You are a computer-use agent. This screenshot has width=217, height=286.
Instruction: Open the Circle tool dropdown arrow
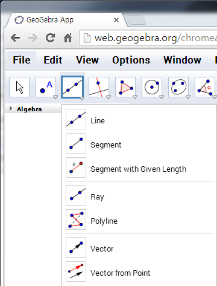point(162,97)
